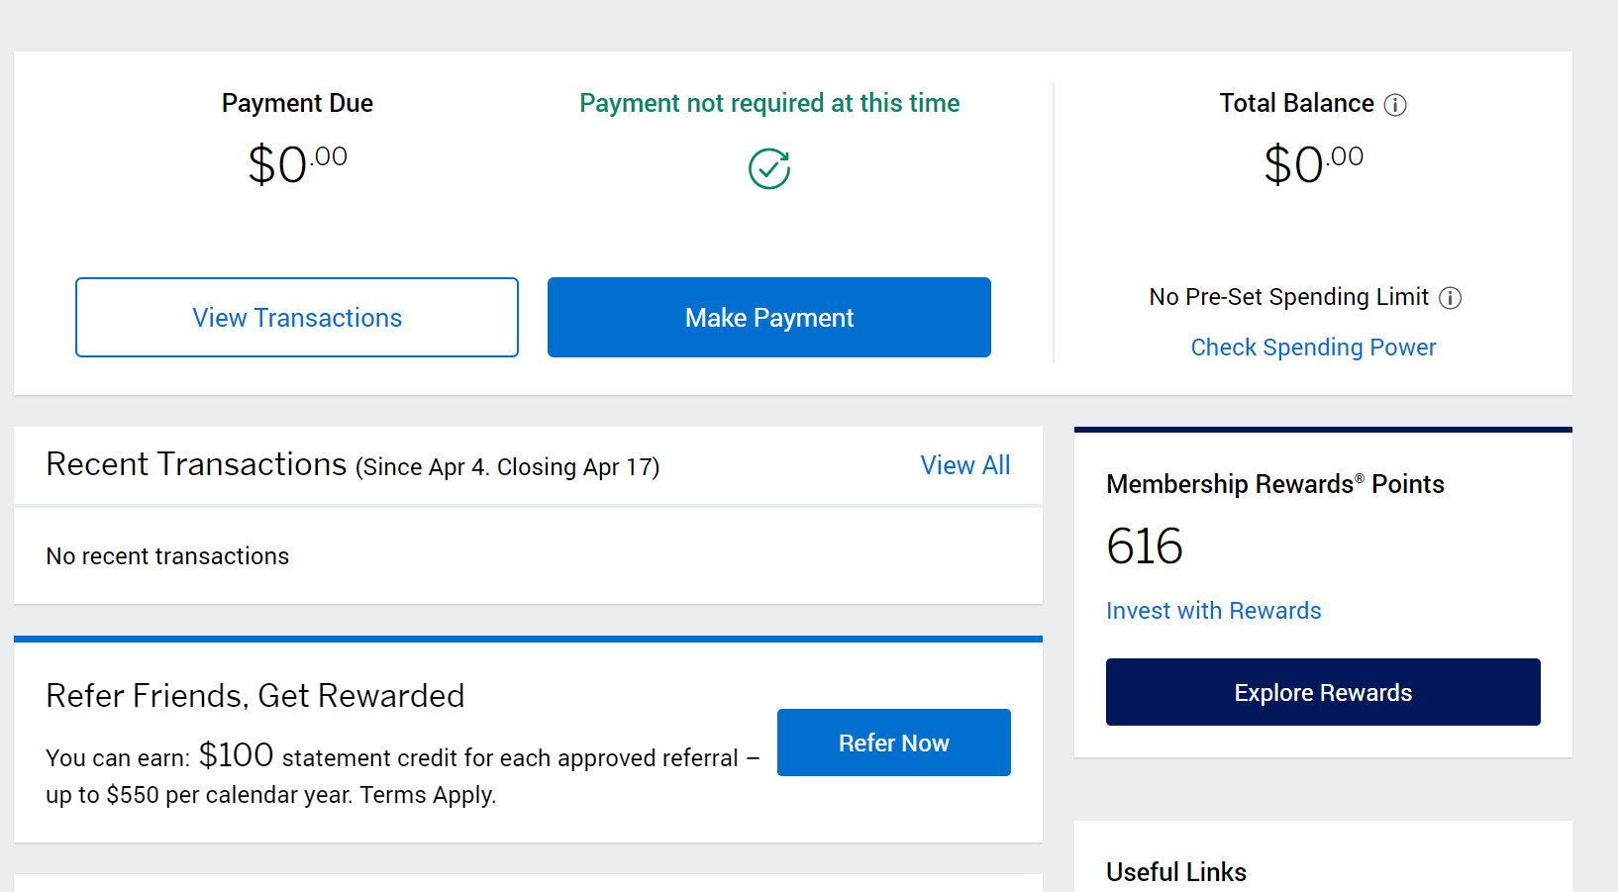
Task: Click the Make Payment button
Action: click(769, 318)
